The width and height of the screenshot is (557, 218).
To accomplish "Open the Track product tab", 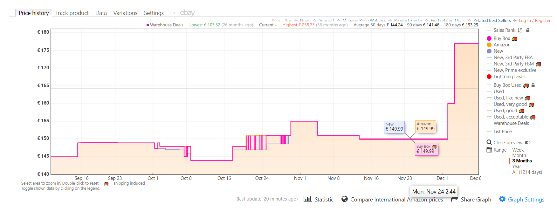I will [x=72, y=13].
